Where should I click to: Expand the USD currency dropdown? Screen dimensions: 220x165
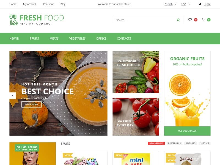click(x=186, y=4)
